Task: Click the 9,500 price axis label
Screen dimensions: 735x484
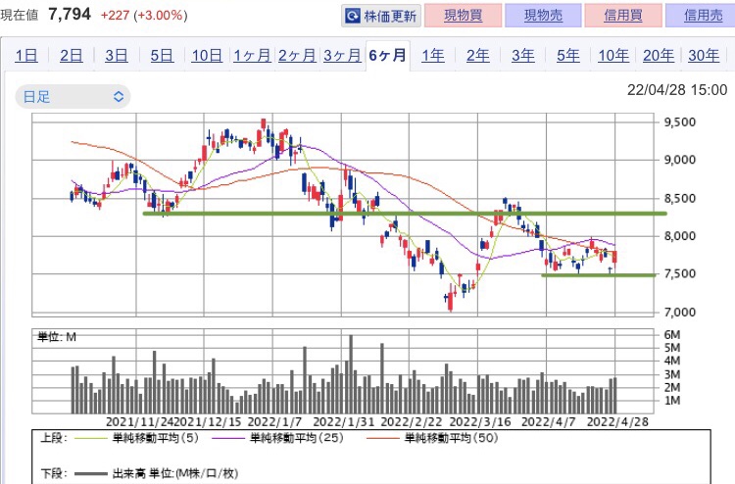Action: (680, 122)
